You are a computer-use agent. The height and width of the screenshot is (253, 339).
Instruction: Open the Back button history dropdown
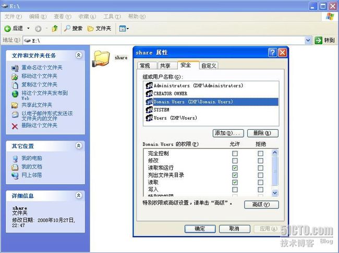(28, 29)
